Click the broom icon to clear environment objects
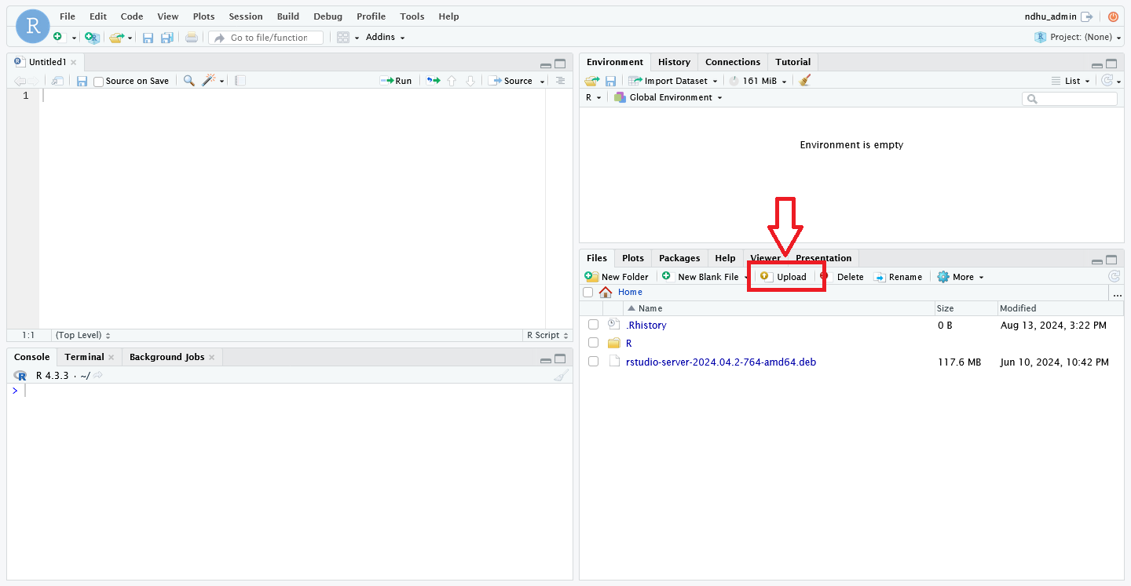Image resolution: width=1131 pixels, height=586 pixels. (804, 81)
